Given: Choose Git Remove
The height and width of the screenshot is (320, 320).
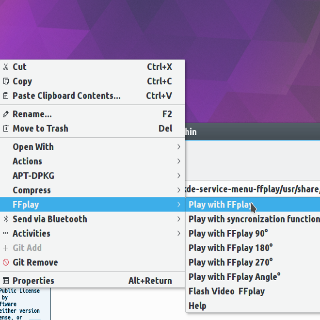Looking at the screenshot, I should coord(93,262).
